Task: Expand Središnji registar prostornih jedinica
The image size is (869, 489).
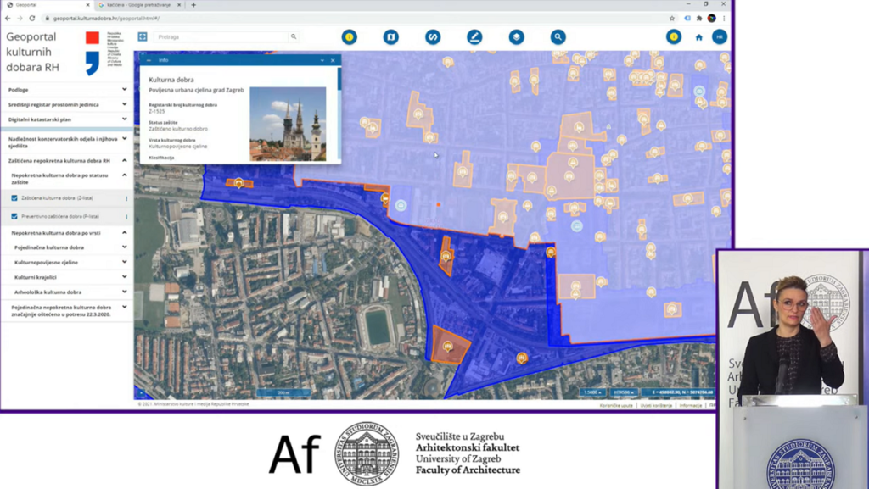Action: pos(66,104)
